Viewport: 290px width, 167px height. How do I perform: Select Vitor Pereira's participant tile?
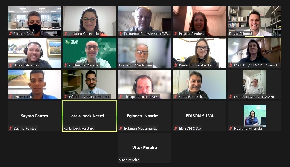[145, 148]
